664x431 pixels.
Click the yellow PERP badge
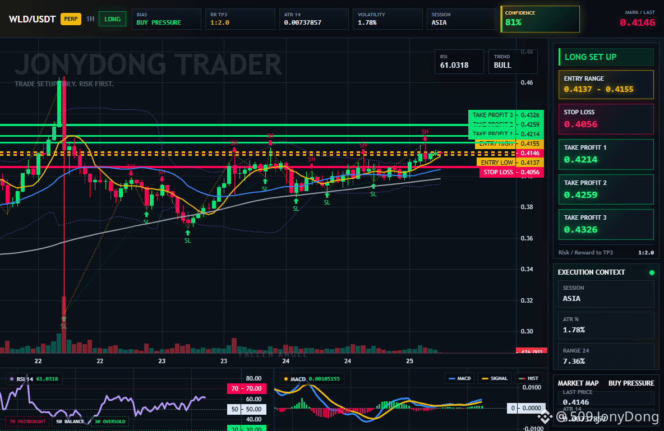[71, 19]
